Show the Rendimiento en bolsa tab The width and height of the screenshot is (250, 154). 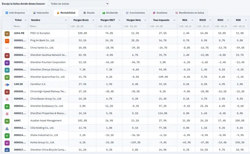tap(190, 13)
